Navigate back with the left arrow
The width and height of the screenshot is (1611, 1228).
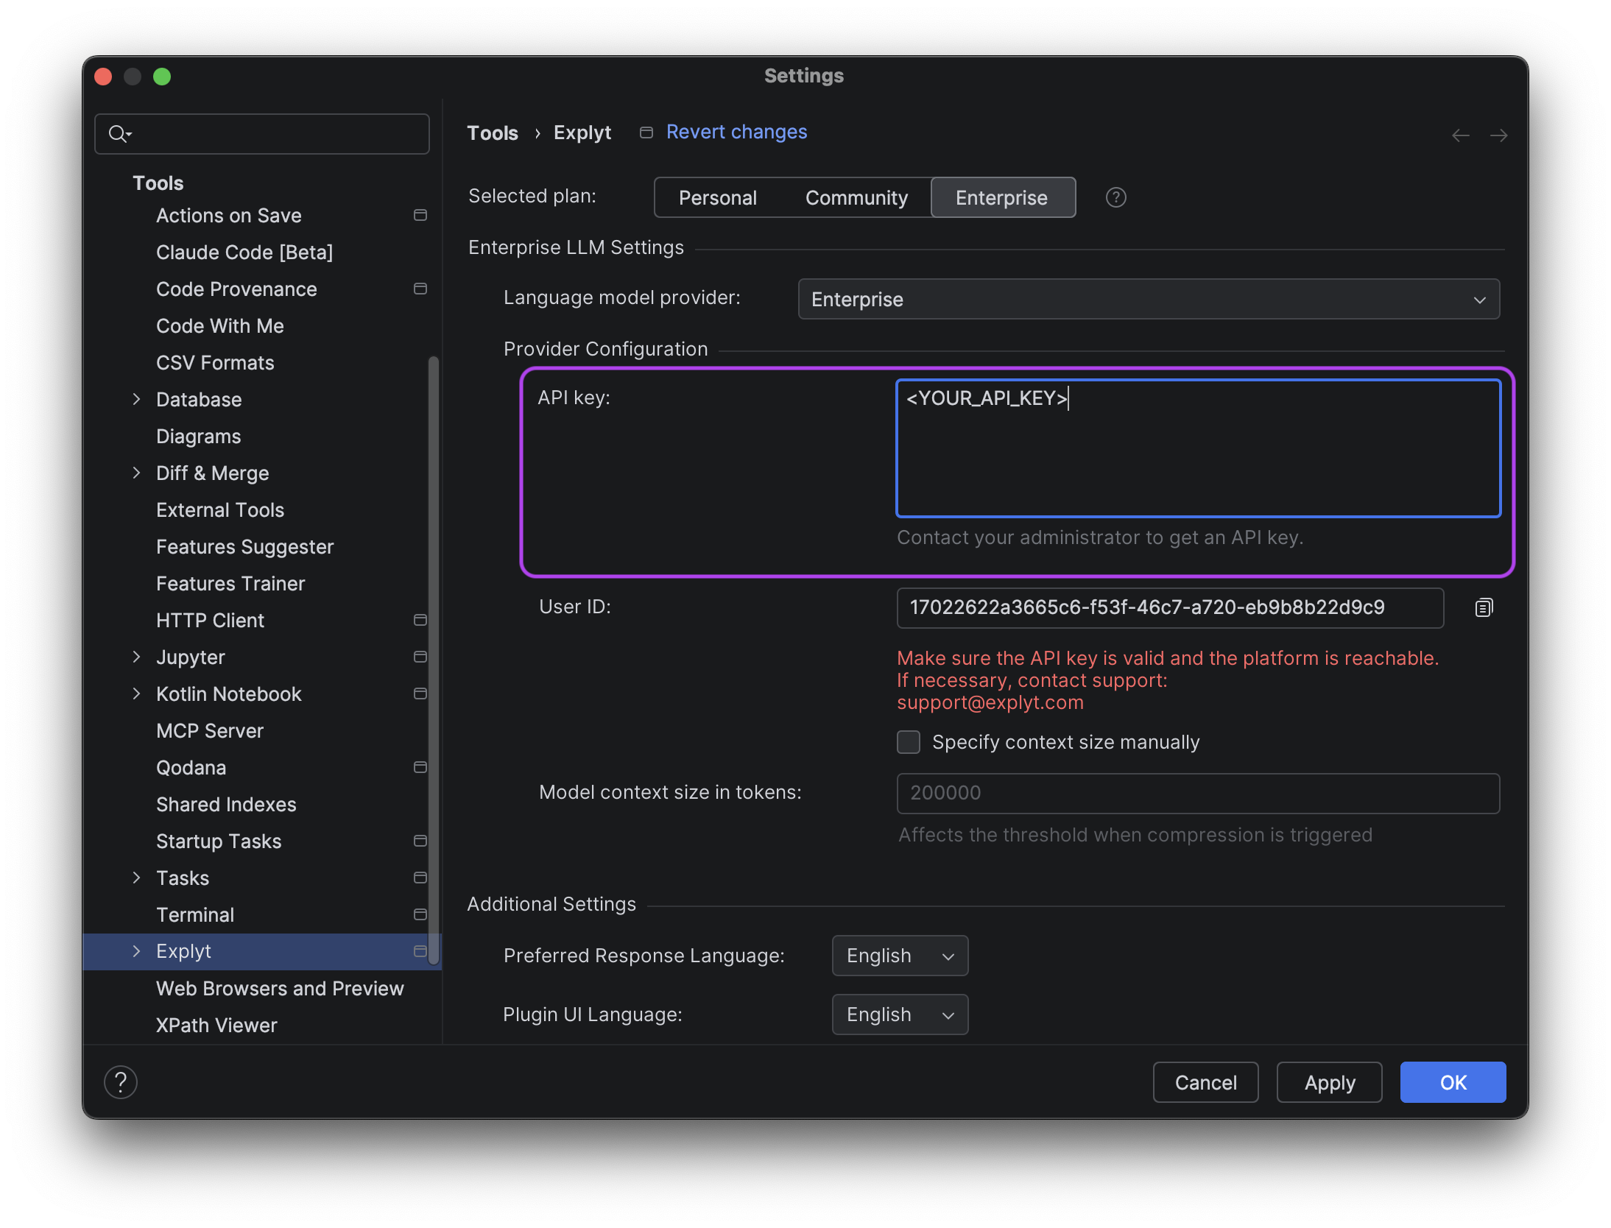pyautogui.click(x=1461, y=135)
